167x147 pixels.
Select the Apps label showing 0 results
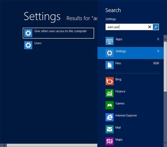pyautogui.click(x=119, y=39)
